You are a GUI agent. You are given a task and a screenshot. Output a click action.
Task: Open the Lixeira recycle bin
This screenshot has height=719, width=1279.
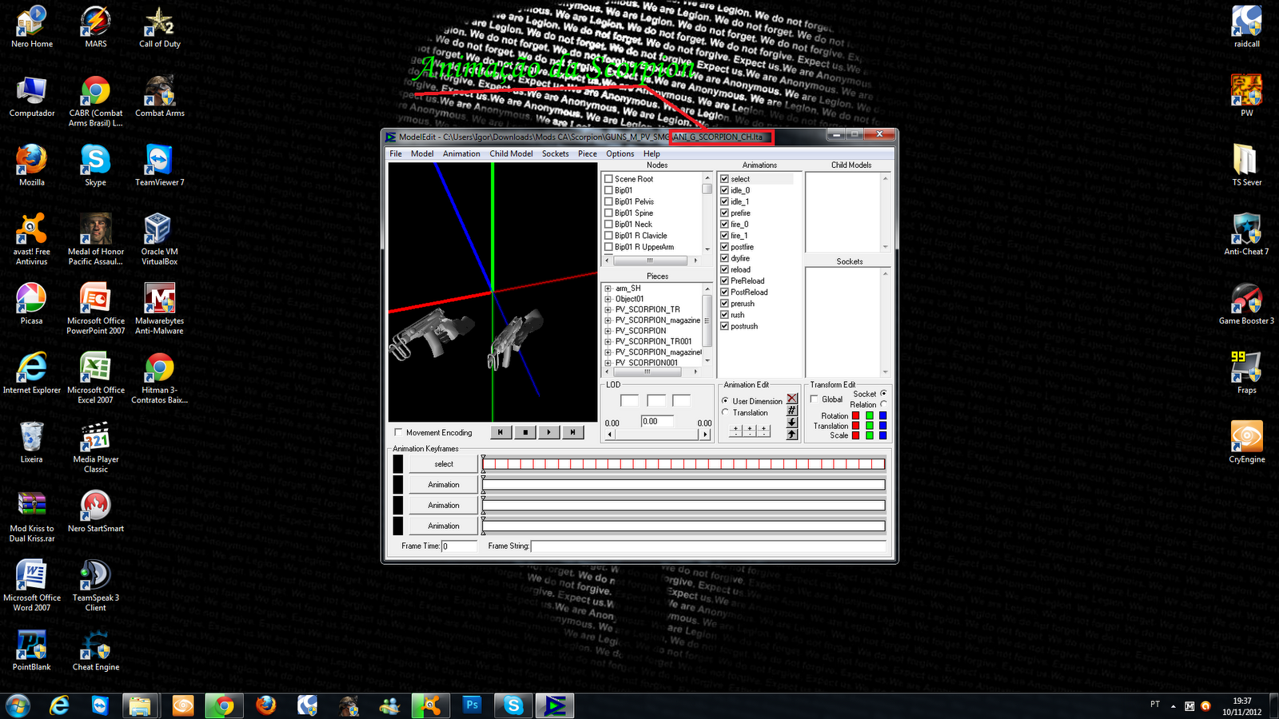click(x=31, y=443)
